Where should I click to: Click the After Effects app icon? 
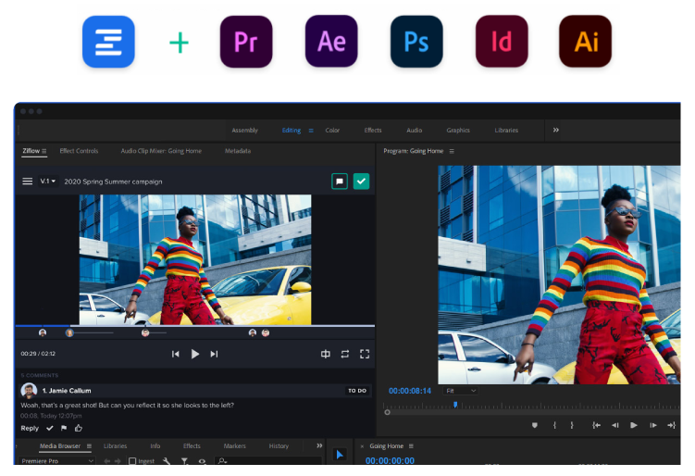click(331, 42)
